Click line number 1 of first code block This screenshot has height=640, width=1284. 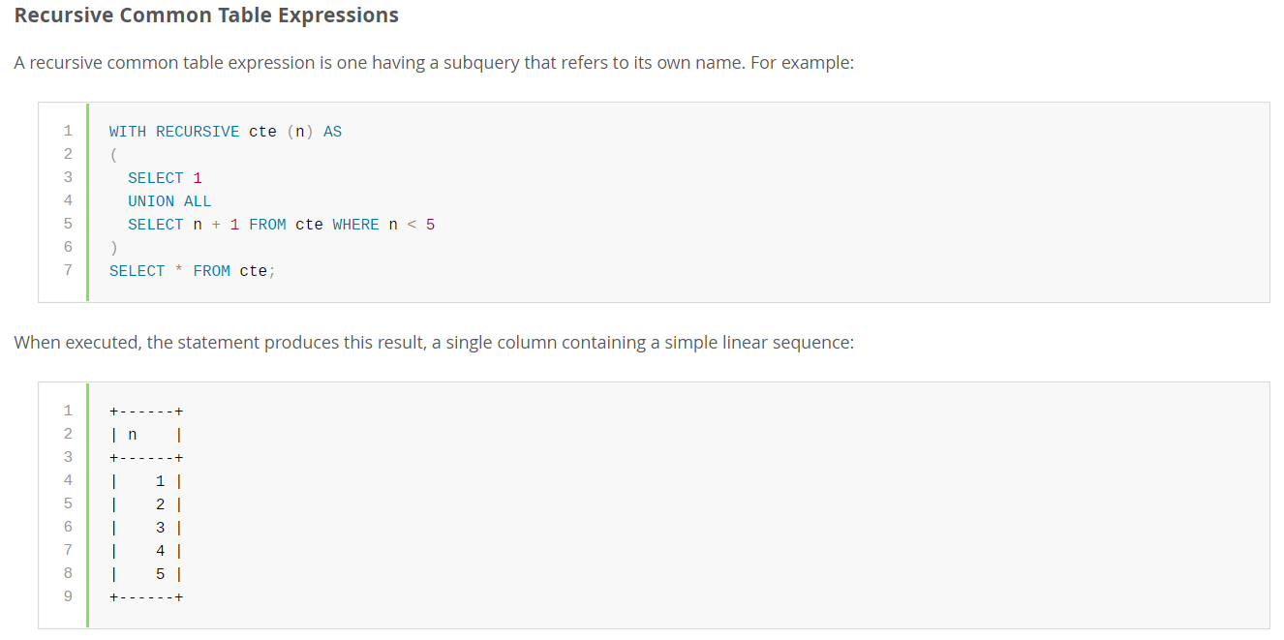68,132
